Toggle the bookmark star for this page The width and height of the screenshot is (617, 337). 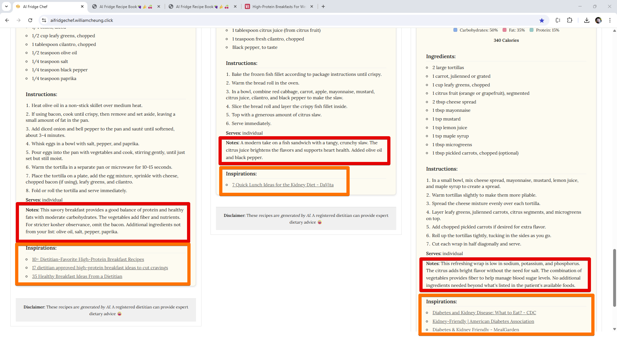tap(542, 20)
